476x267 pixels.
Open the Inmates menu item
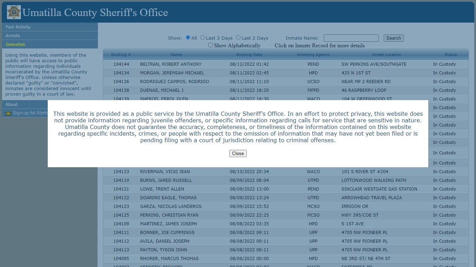coord(50,44)
